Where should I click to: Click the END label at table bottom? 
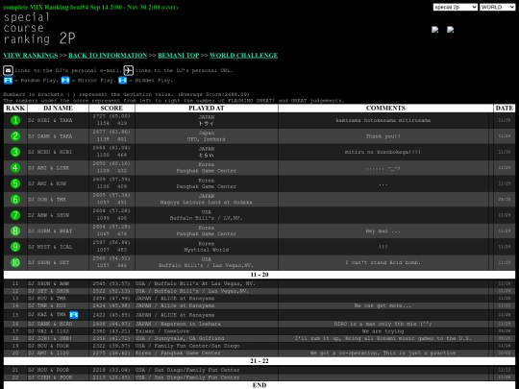point(259,385)
